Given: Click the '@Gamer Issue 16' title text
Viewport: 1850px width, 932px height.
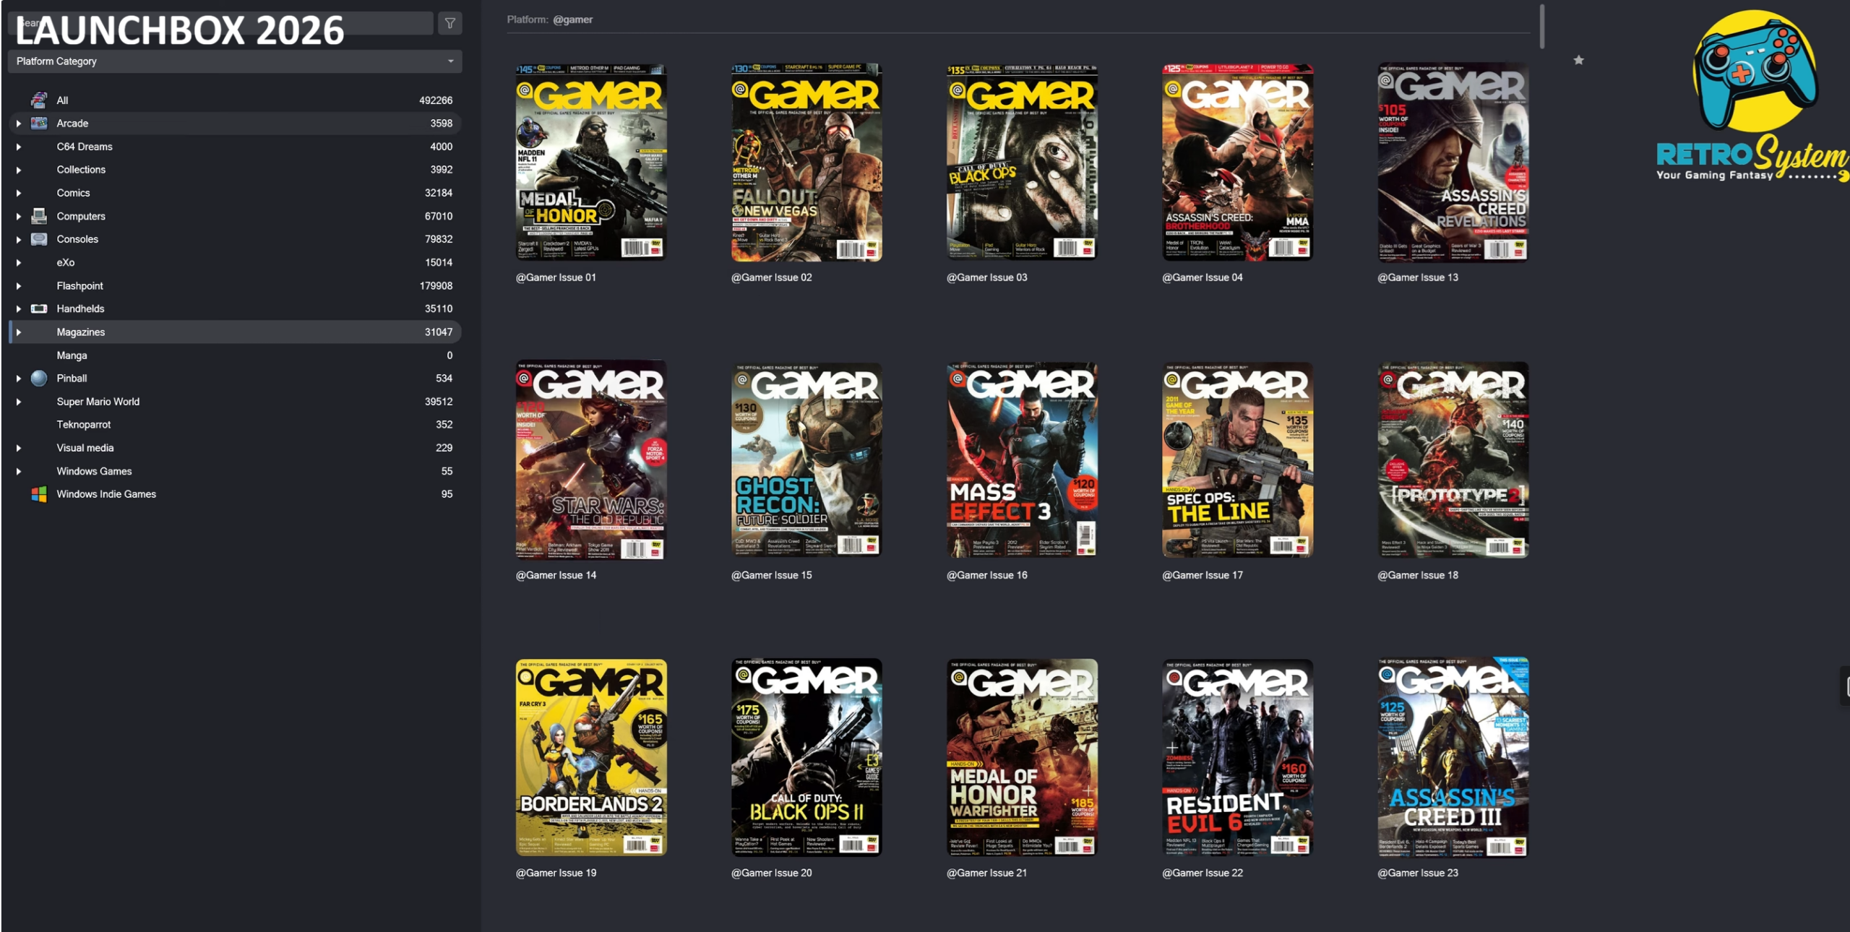Looking at the screenshot, I should [986, 575].
